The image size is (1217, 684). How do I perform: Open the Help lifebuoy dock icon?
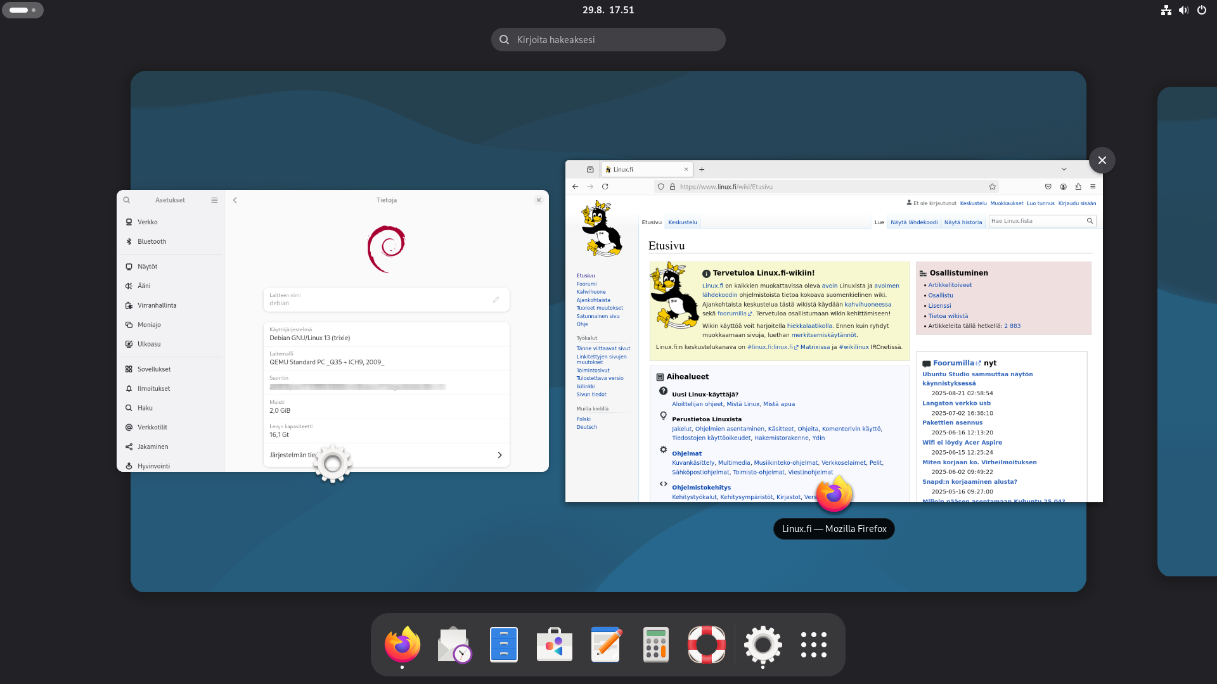[707, 645]
